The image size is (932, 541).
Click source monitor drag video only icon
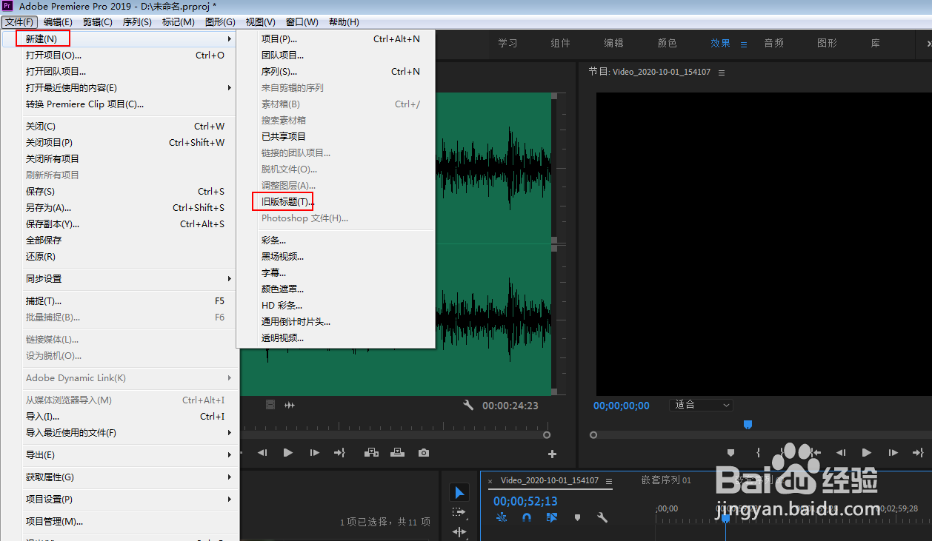(270, 405)
